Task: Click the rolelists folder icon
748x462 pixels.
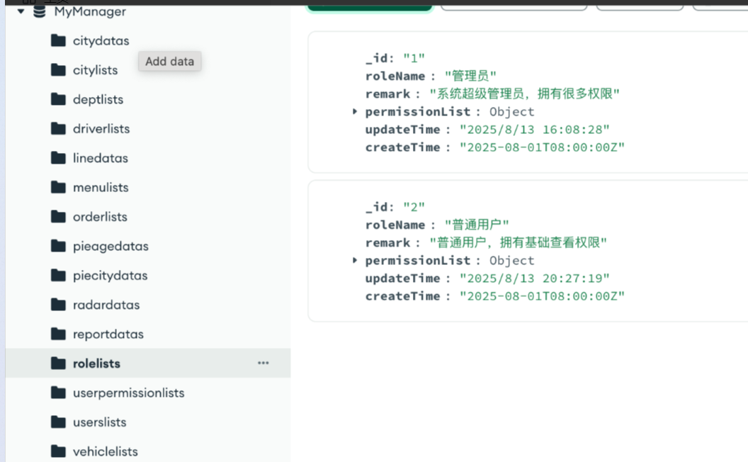Action: pos(58,364)
